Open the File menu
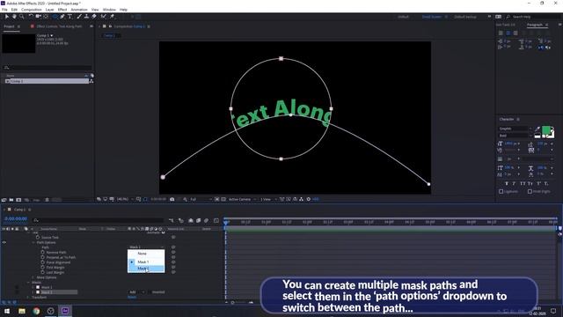563x317 pixels. 4,10
